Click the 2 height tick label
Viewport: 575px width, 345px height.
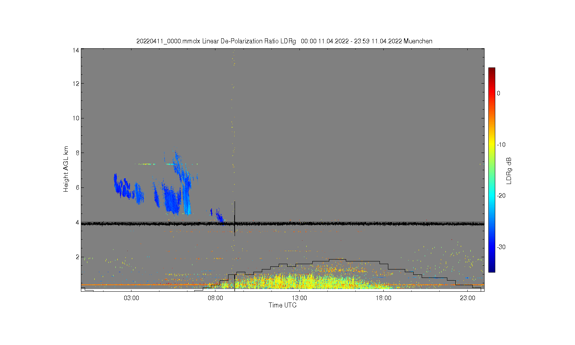[77, 257]
